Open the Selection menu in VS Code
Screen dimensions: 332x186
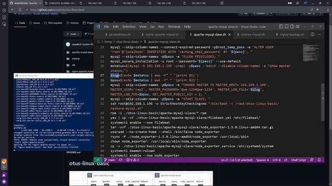129,27
